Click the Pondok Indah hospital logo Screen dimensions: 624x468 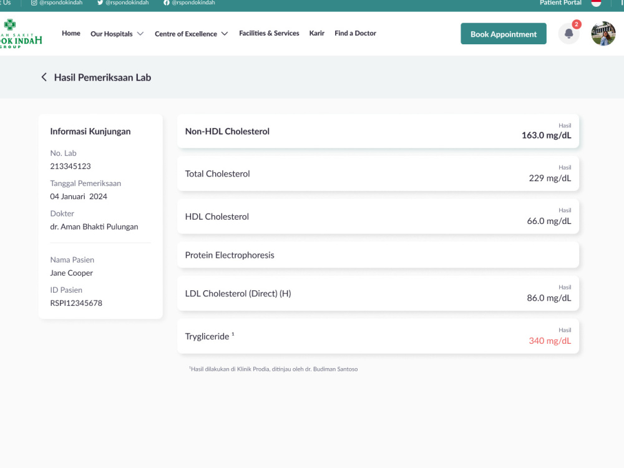pos(21,34)
